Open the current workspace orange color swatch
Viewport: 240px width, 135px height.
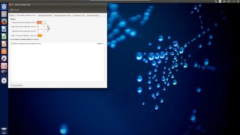(x=40, y=36)
